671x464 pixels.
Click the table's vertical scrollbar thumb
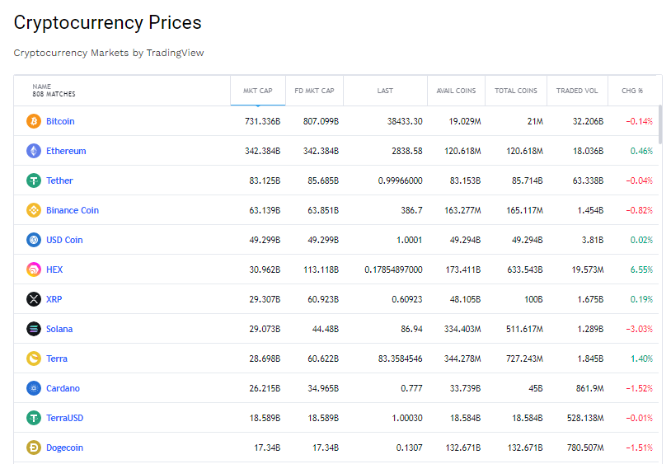click(x=660, y=124)
